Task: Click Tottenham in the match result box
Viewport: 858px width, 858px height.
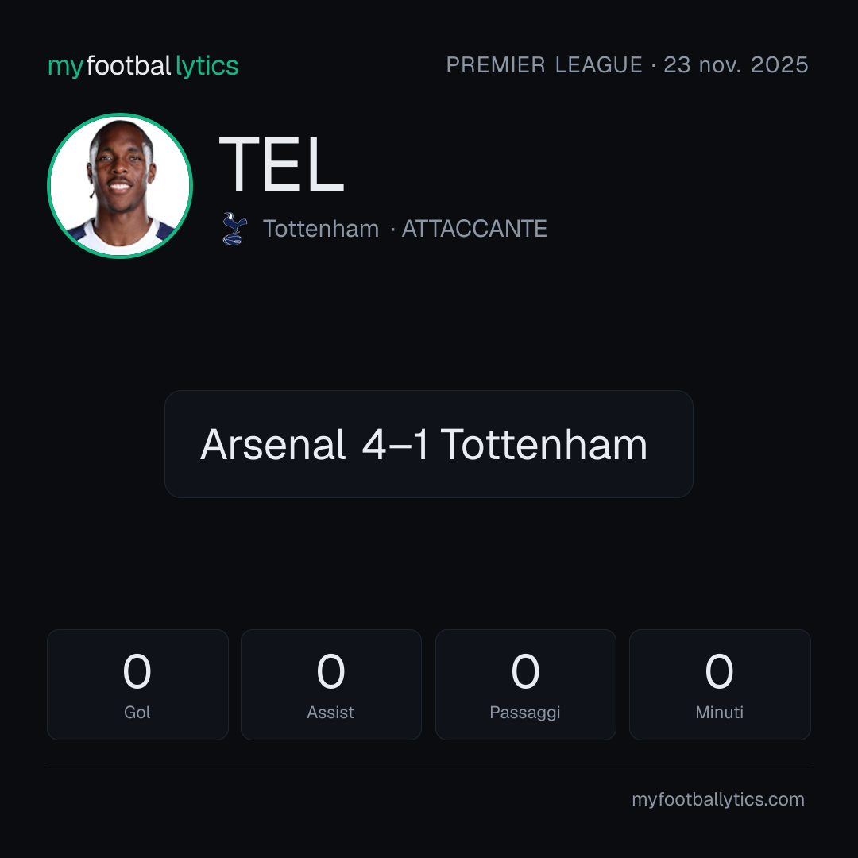Action: coord(544,444)
